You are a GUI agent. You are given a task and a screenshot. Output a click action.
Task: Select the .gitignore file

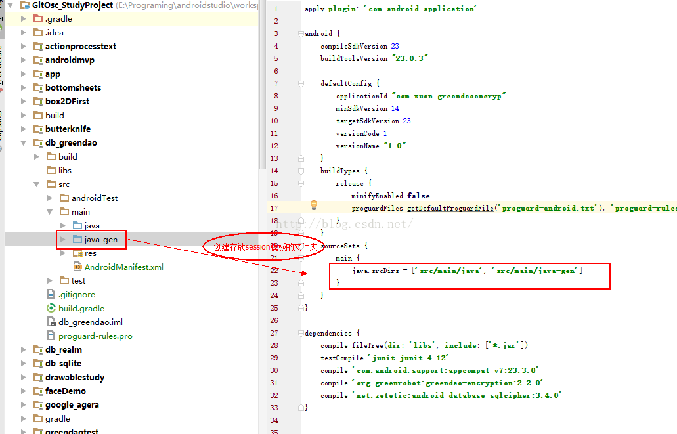tap(77, 295)
